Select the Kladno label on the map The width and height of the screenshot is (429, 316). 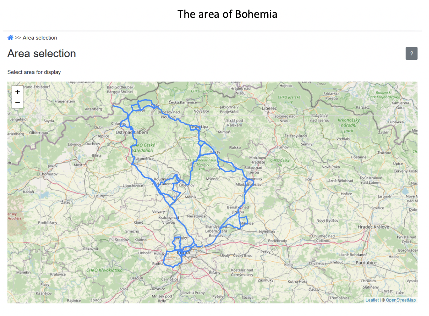click(x=140, y=240)
